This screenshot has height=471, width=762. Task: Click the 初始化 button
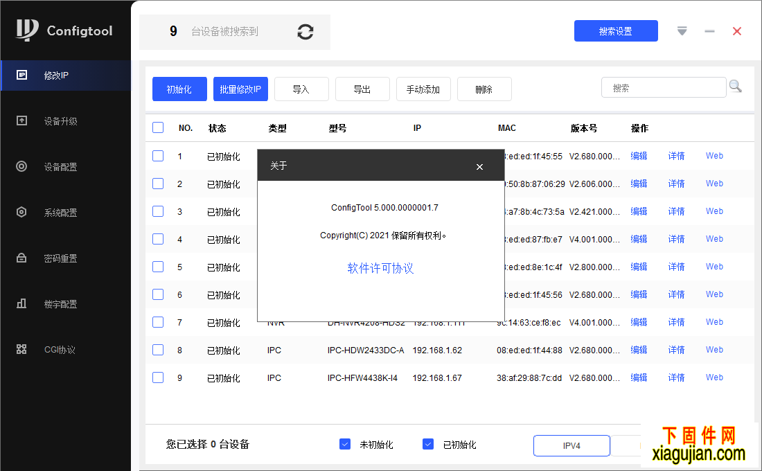[x=179, y=89]
